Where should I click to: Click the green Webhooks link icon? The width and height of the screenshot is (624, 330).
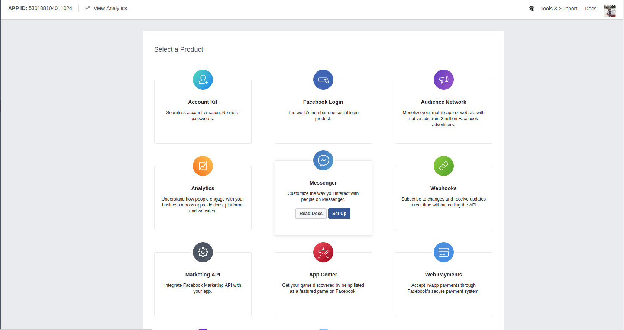(x=444, y=166)
